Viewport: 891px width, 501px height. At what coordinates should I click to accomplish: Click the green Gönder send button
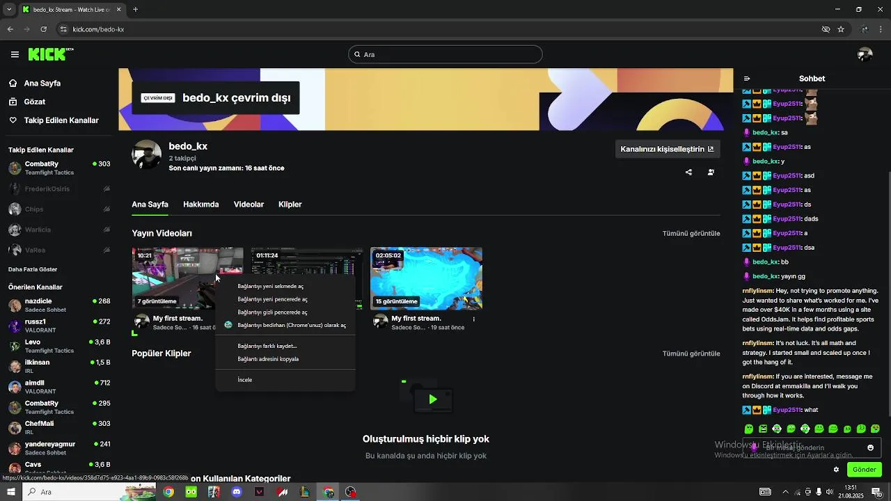[x=864, y=470]
